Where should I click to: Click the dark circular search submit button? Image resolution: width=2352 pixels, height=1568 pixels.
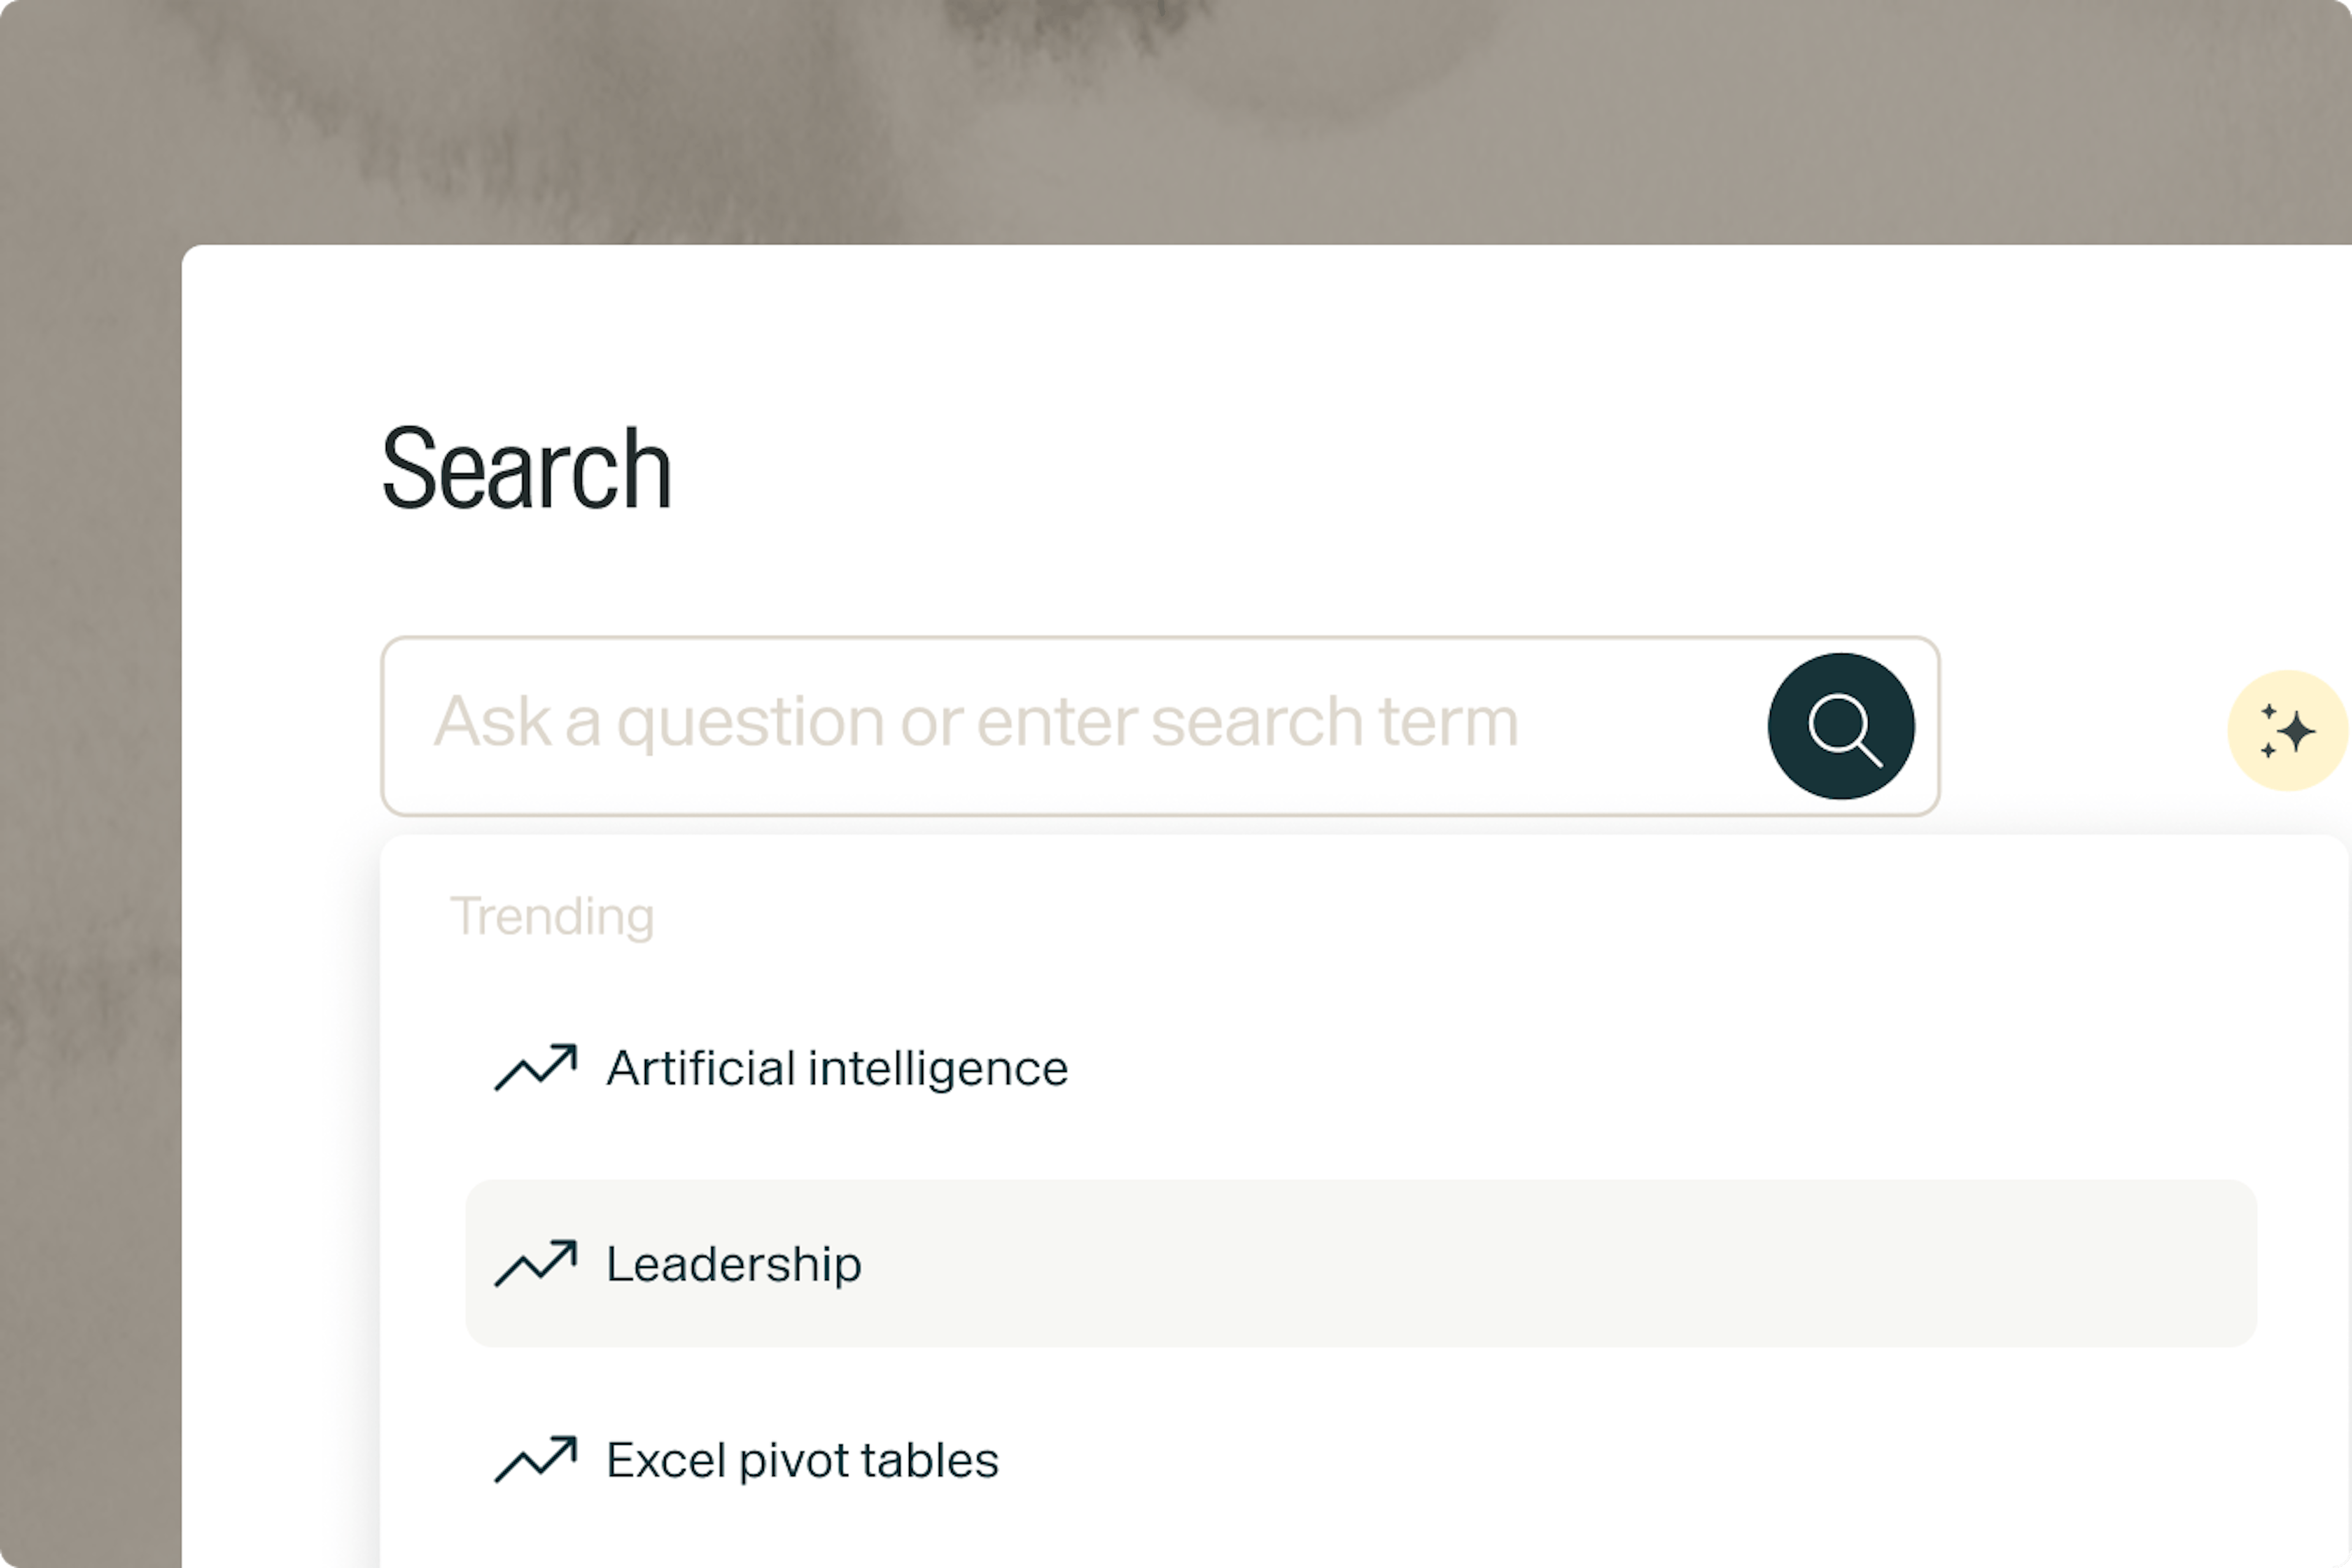tap(1841, 726)
